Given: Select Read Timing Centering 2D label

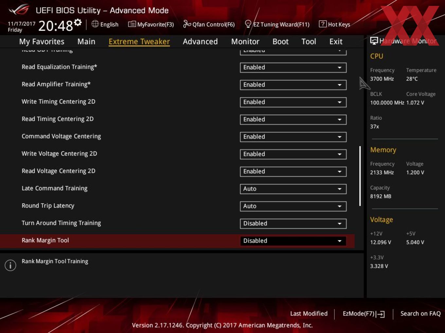Looking at the screenshot, I should tap(58, 119).
